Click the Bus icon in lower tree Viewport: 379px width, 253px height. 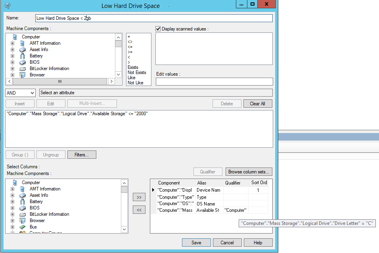click(x=23, y=227)
